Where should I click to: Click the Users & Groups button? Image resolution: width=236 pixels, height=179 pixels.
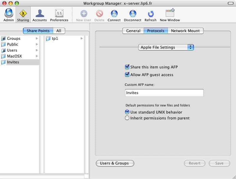(x=115, y=163)
